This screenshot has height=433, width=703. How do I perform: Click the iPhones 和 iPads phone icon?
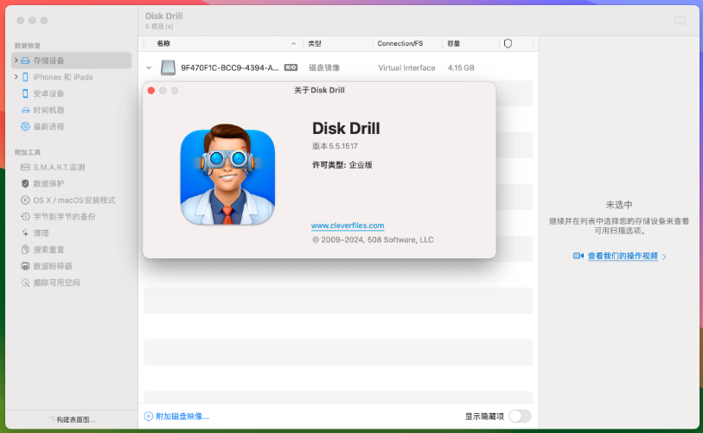25,77
